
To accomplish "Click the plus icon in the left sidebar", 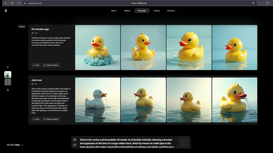I will tap(8, 67).
